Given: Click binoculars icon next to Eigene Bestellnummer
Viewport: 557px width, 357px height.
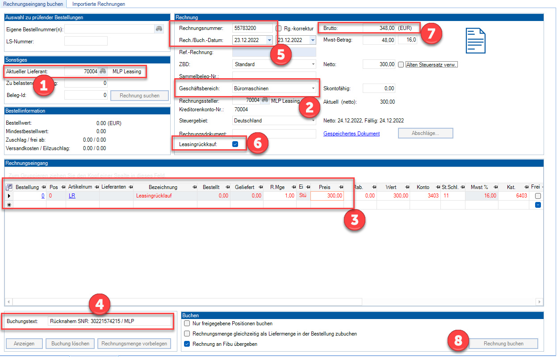Looking at the screenshot, I should point(159,29).
